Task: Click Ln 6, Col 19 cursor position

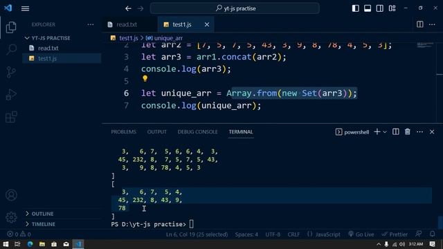Action: click(197, 234)
